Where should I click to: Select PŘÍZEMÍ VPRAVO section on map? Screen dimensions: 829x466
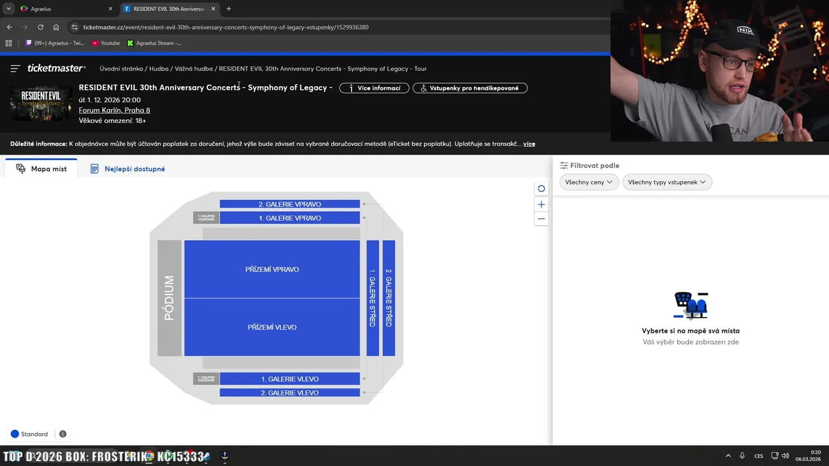coord(272,269)
